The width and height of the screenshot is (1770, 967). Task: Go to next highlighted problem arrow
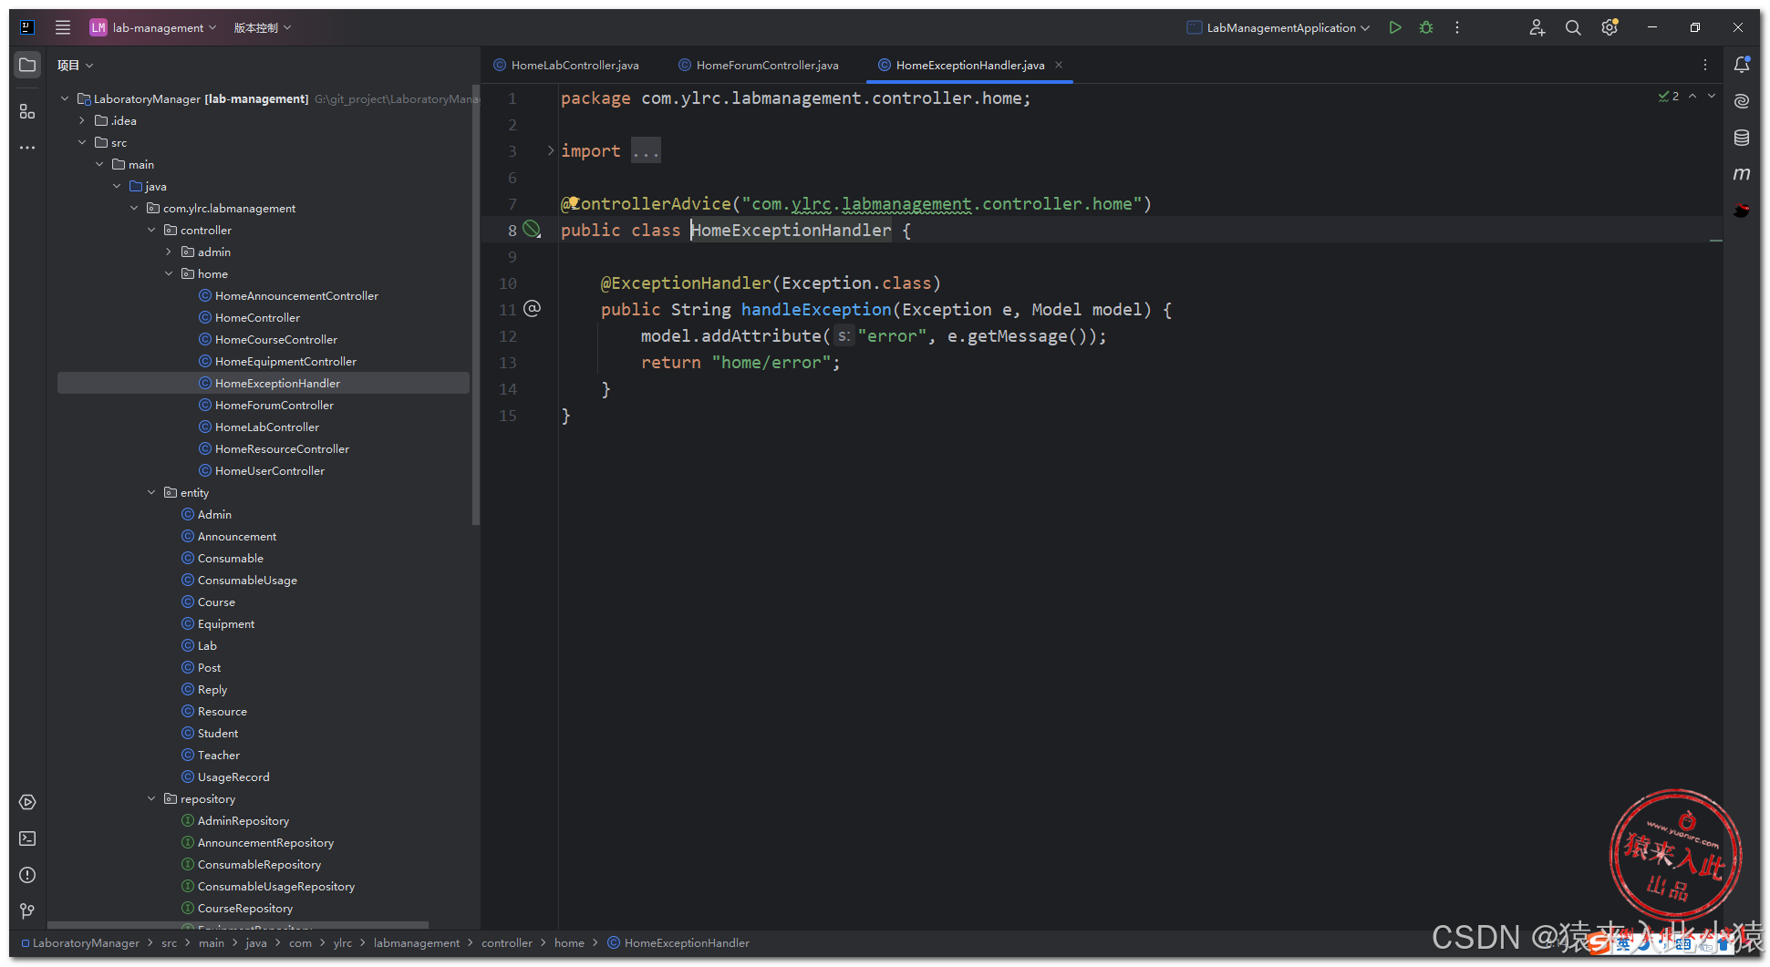point(1712,96)
